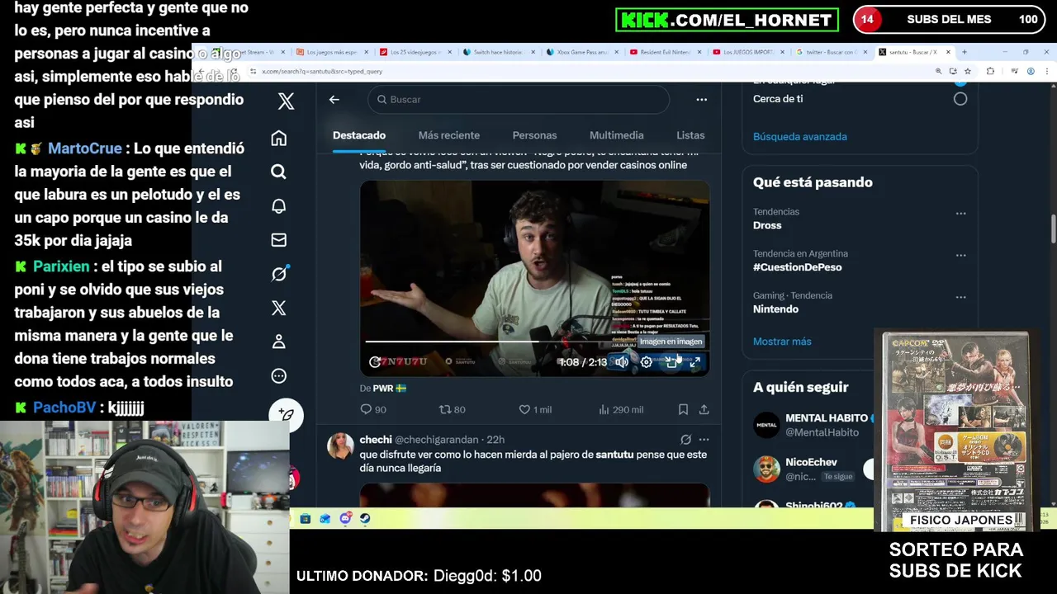Open Outlook from the taskbar
Screen dimensions: 1057x594
click(x=325, y=519)
